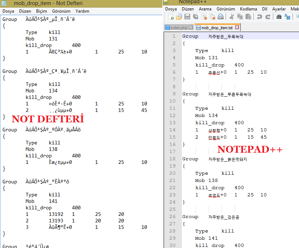Viewport: 299px width, 248px height.
Task: Click the Close All documents icon
Action: tap(212, 17)
